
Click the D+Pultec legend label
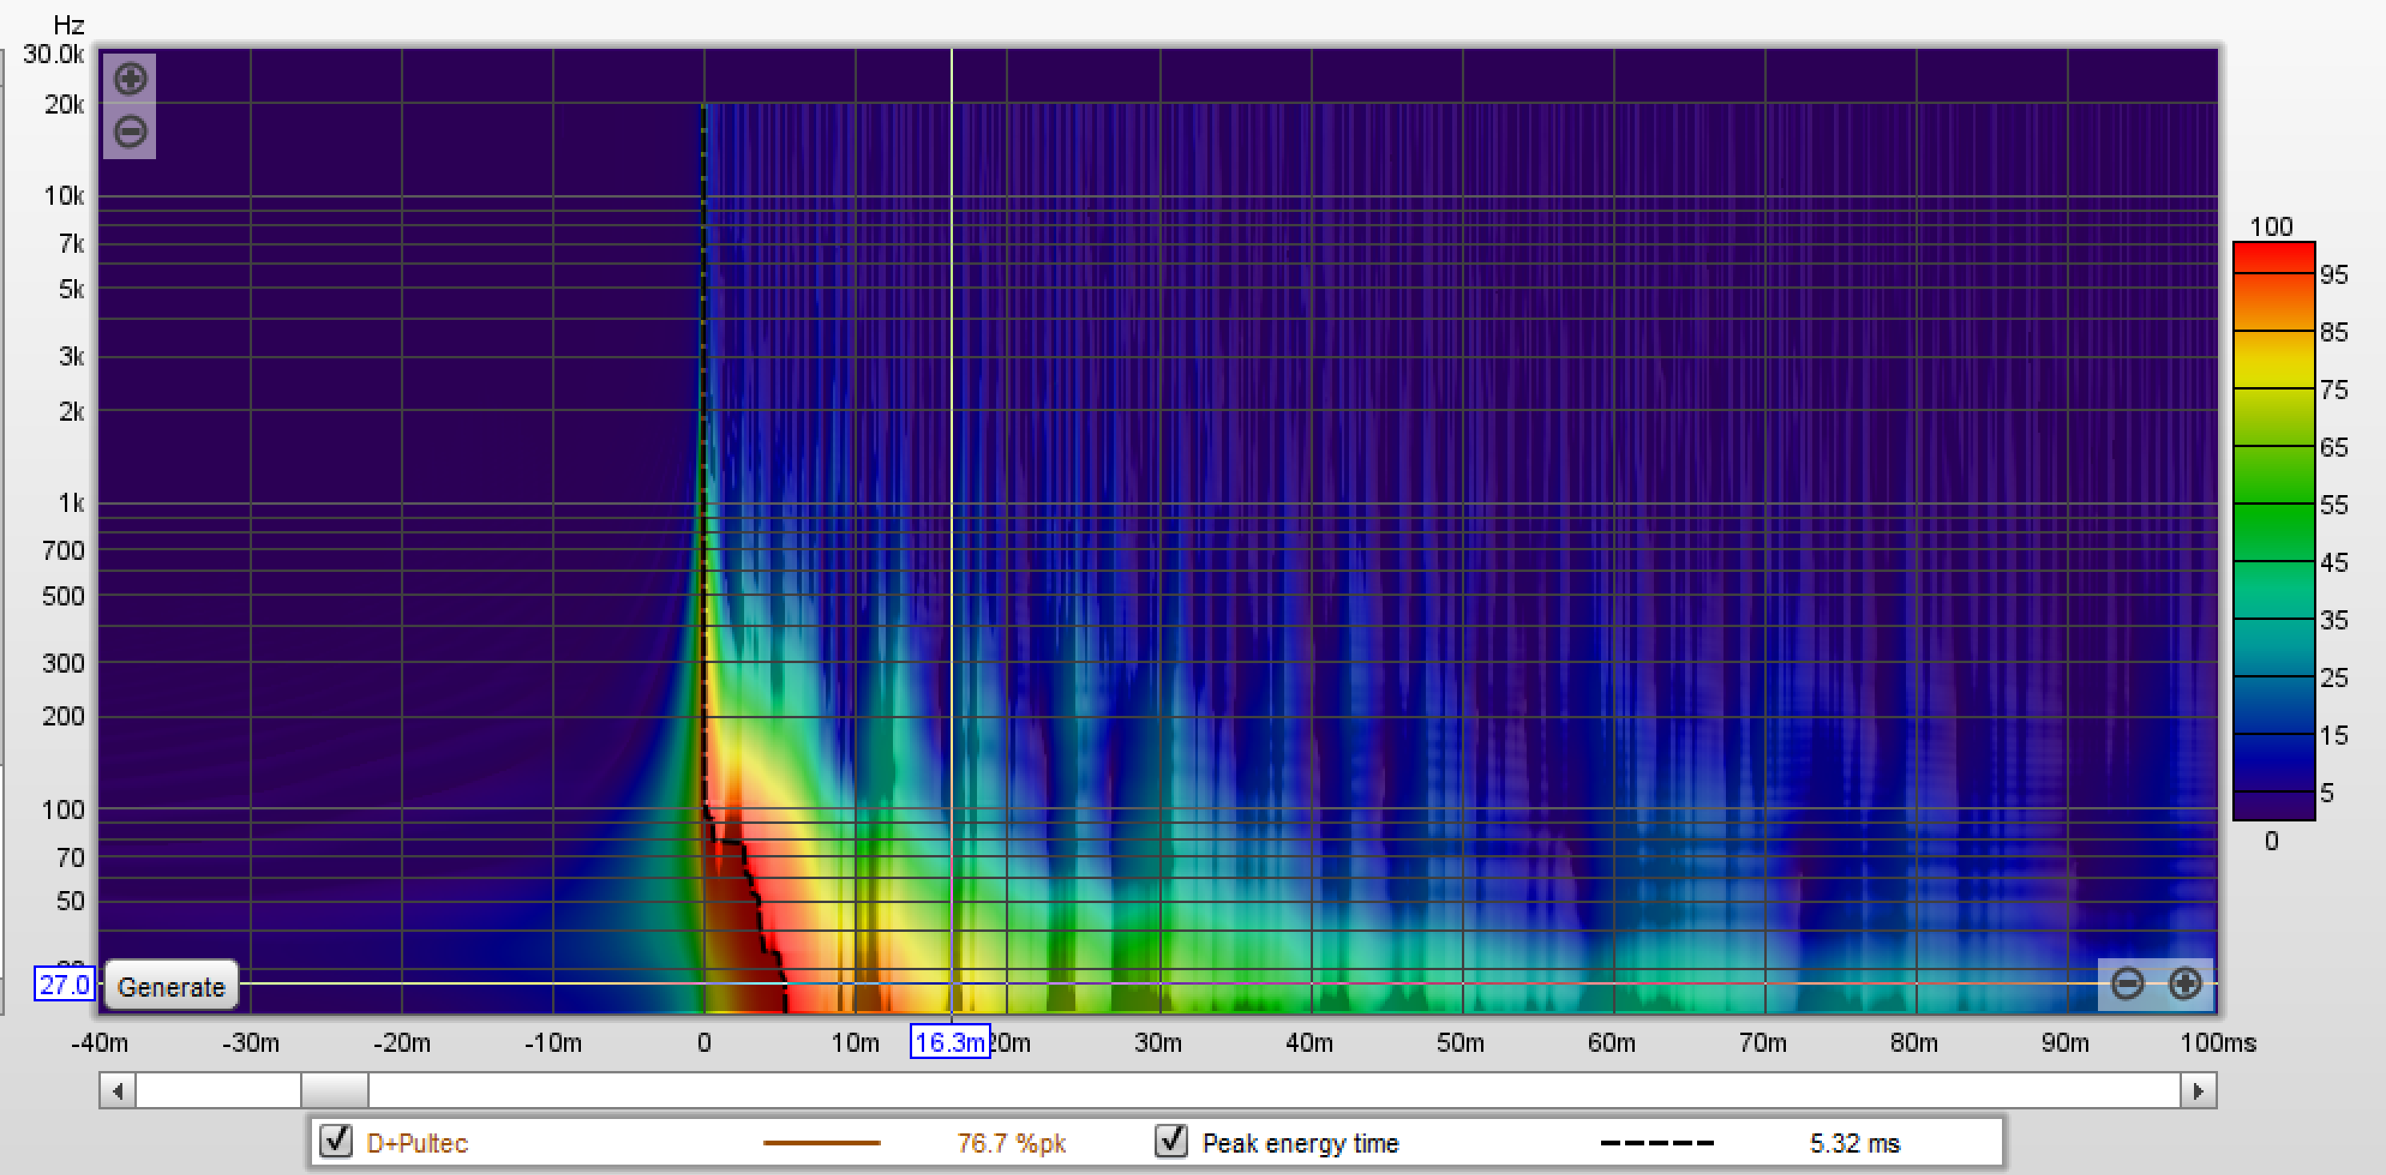pos(417,1142)
